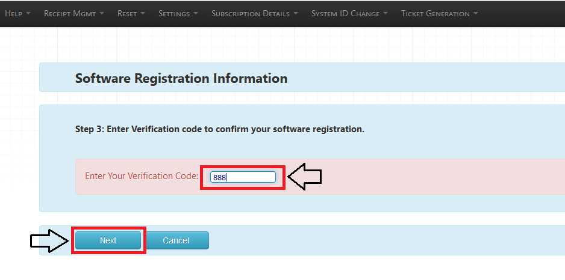Expand the Settings dropdown caret
This screenshot has height=280, width=565.
[x=196, y=14]
